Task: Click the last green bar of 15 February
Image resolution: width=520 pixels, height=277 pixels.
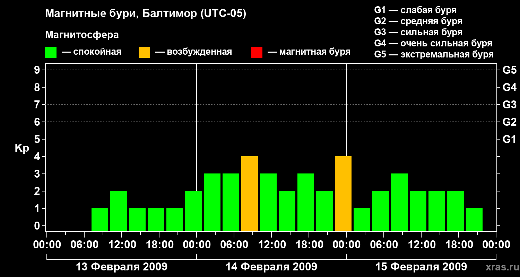Action: pyautogui.click(x=474, y=220)
